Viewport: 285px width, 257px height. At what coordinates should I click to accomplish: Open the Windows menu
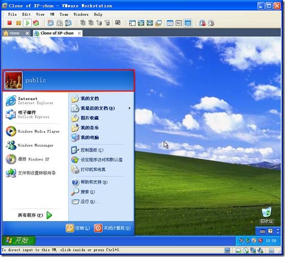[x=81, y=14]
